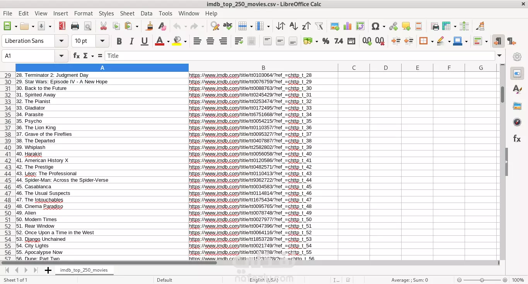Open the sidebar Navigator compass icon
Screen dimensions: 528x284
coord(517,122)
